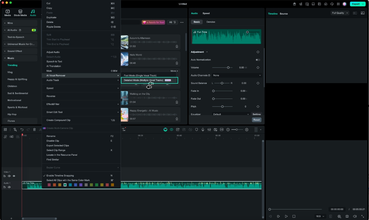Open the 16:9 aspect ratio dropdown
Viewport: 369px width, 220px height.
point(320,216)
